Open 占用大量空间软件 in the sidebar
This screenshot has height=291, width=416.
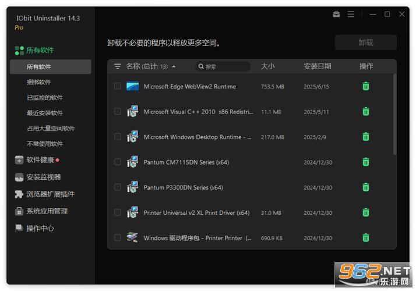[x=51, y=128]
